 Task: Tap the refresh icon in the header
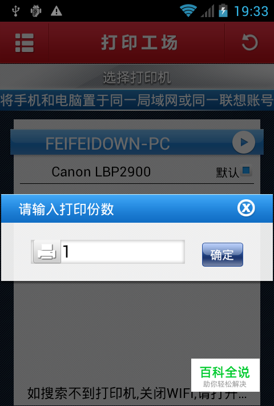pos(249,42)
